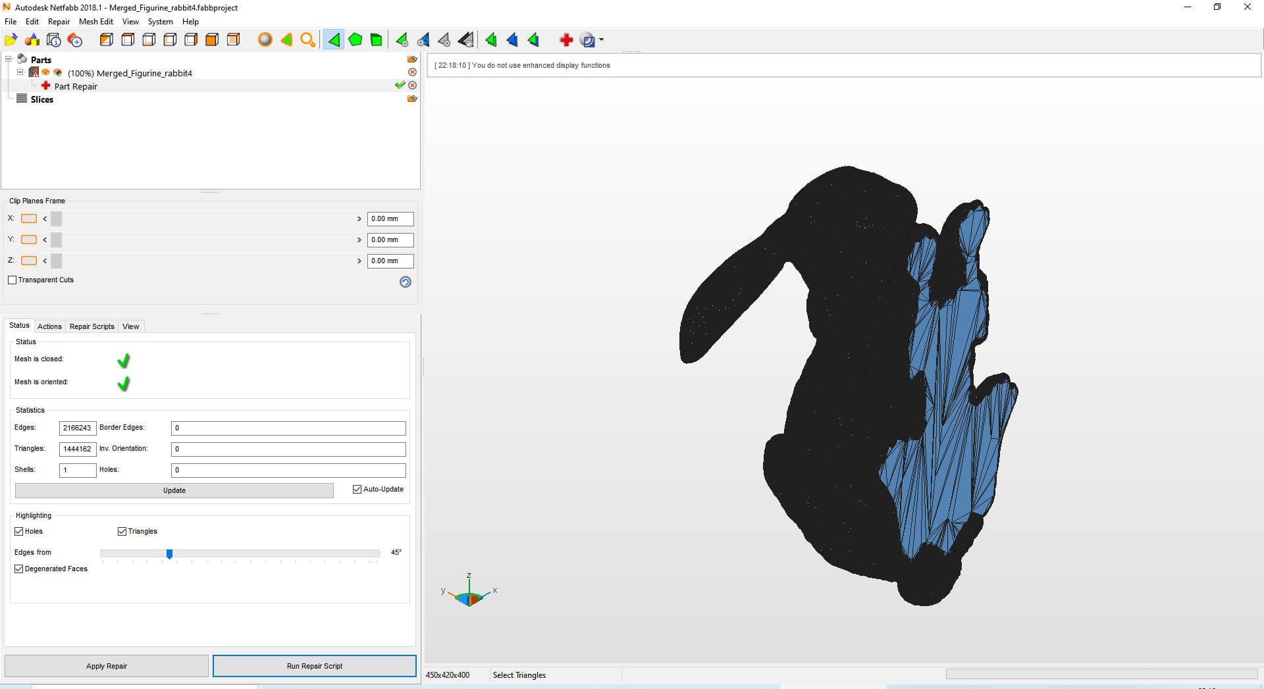Click the green pentagon surface selection icon
Viewport: 1264px width, 689px height.
click(355, 40)
